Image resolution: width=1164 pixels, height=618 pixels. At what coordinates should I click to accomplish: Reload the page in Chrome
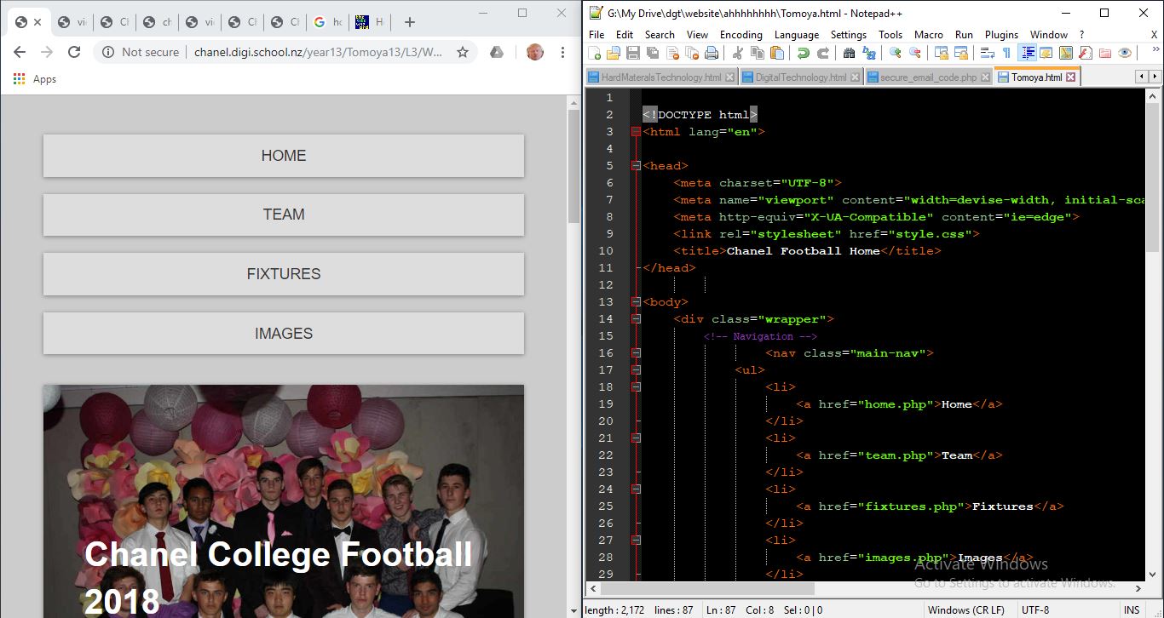click(x=74, y=52)
